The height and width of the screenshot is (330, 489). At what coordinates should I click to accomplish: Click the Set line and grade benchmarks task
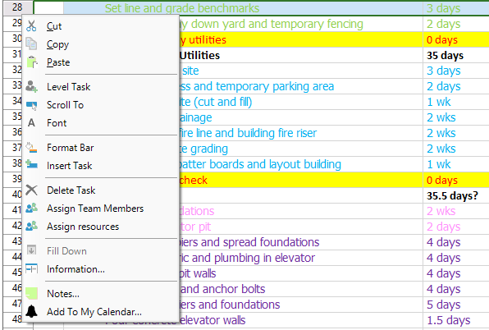[182, 8]
